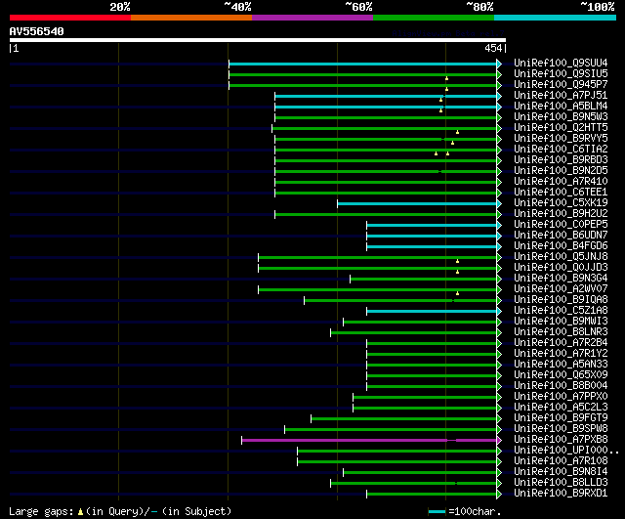
Task: Click the UniRef100_A7R2B4 label
Action: pyautogui.click(x=561, y=343)
